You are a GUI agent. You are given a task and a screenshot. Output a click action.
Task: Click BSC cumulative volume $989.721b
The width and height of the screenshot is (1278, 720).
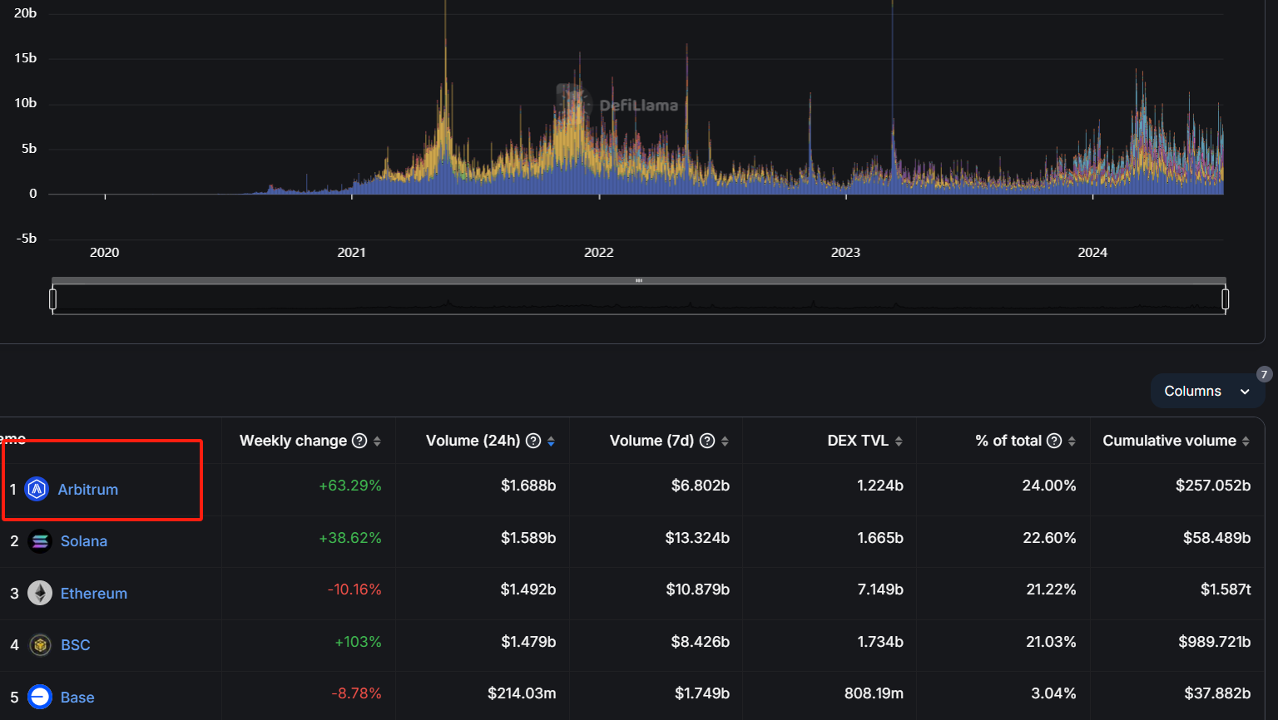pyautogui.click(x=1215, y=642)
